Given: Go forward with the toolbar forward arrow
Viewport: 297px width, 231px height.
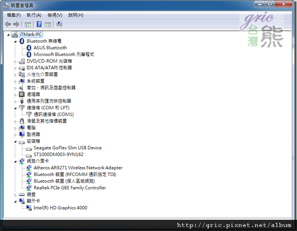Looking at the screenshot, I should 16,24.
